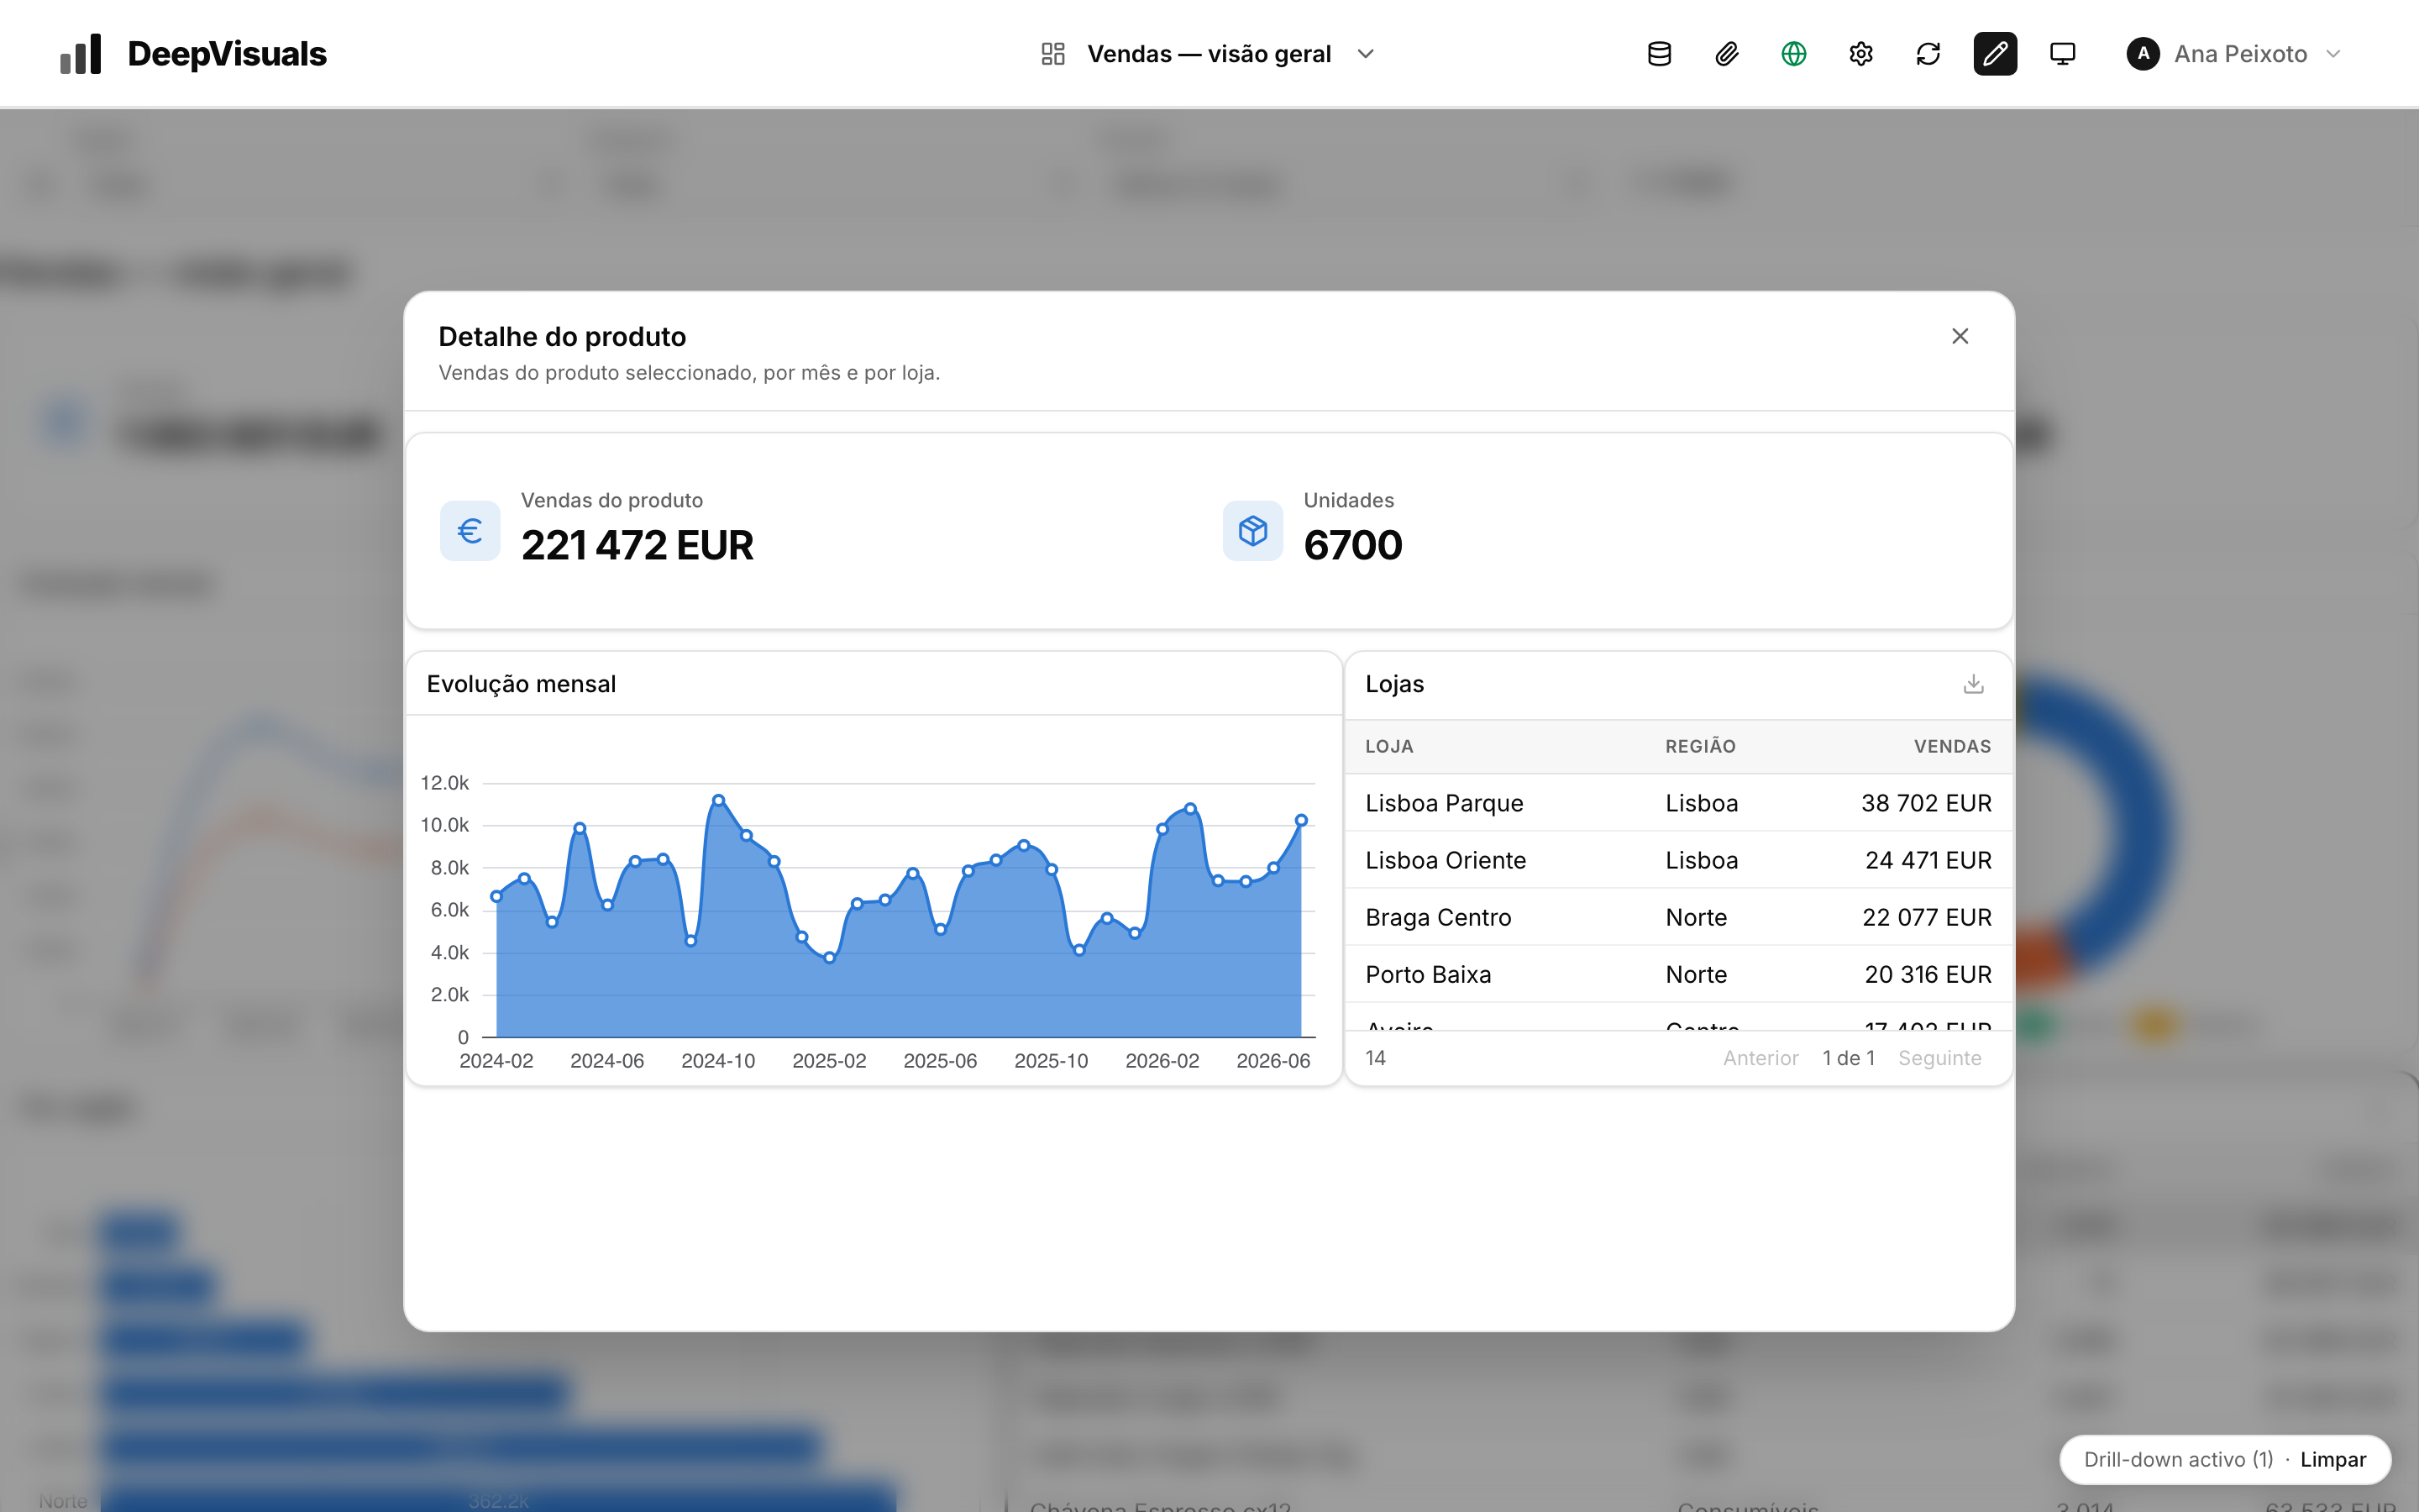Click the paperclip attachments icon
This screenshot has width=2419, height=1512.
pos(1726,54)
